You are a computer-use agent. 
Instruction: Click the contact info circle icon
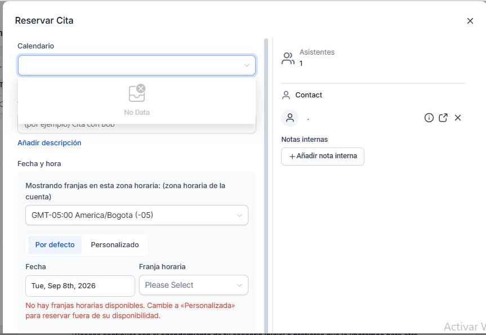[429, 118]
